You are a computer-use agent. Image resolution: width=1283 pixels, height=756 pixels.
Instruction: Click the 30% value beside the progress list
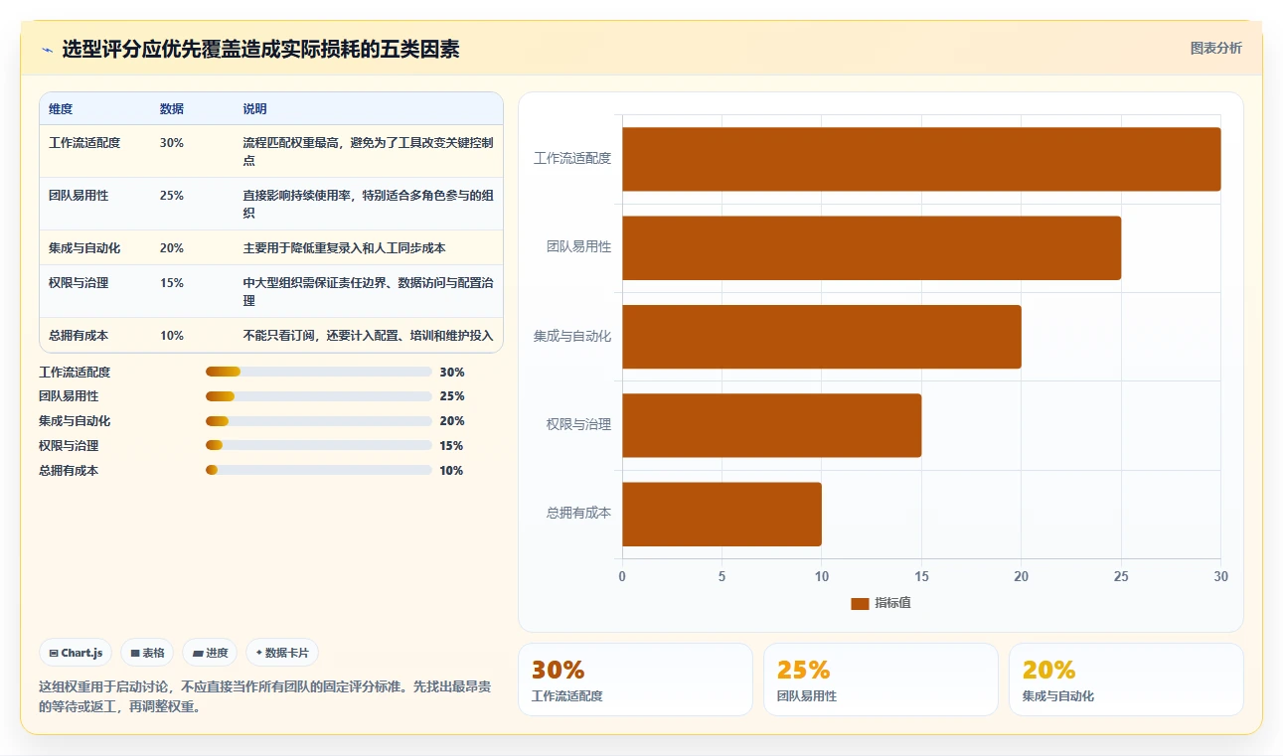tap(452, 373)
